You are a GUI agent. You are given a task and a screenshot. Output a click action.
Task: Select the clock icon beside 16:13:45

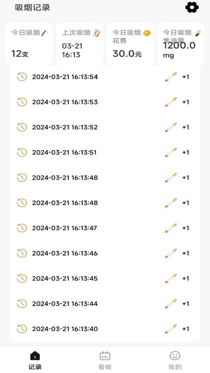22,279
